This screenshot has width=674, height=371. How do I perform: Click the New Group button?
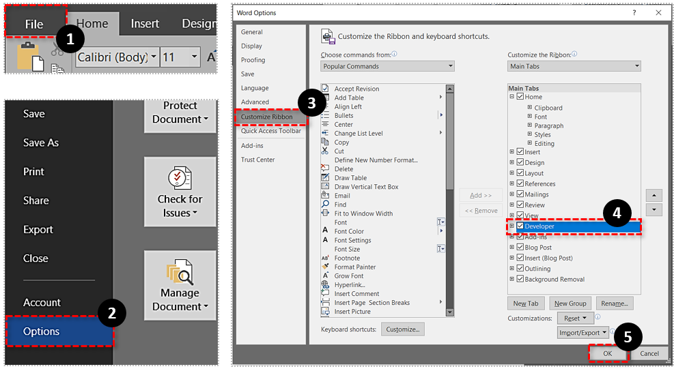[570, 303]
